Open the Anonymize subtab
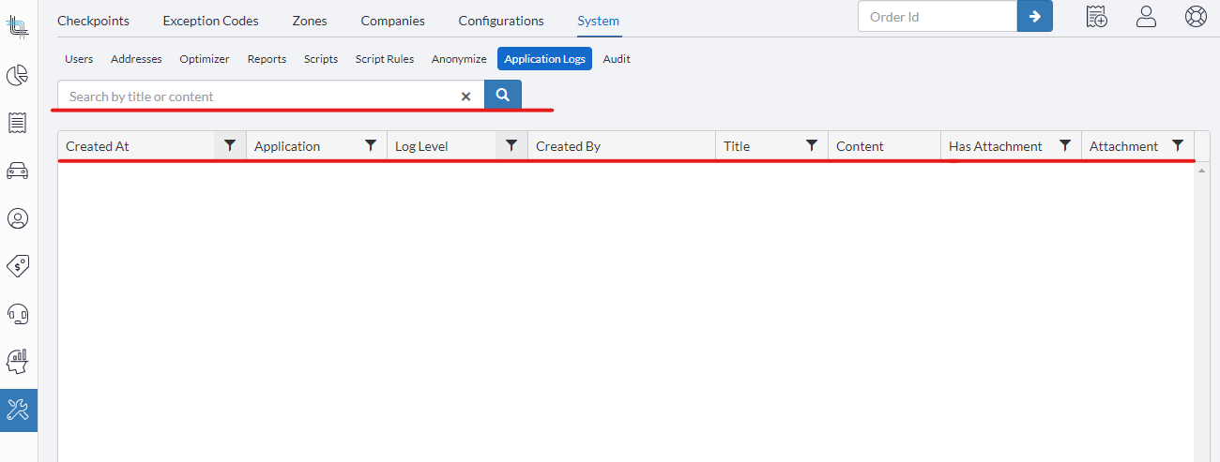 pos(459,59)
